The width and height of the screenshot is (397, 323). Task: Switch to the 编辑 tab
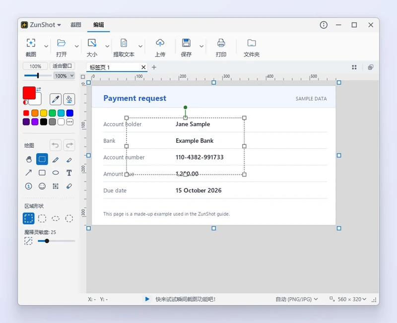coord(98,25)
